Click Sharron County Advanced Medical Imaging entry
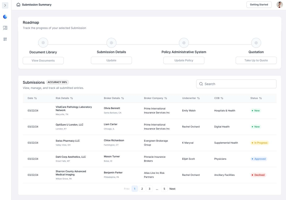 [x=71, y=173]
